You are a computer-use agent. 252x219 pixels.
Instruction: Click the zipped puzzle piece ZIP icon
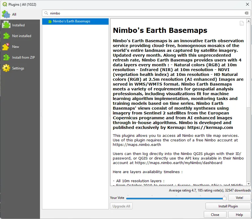(6, 57)
